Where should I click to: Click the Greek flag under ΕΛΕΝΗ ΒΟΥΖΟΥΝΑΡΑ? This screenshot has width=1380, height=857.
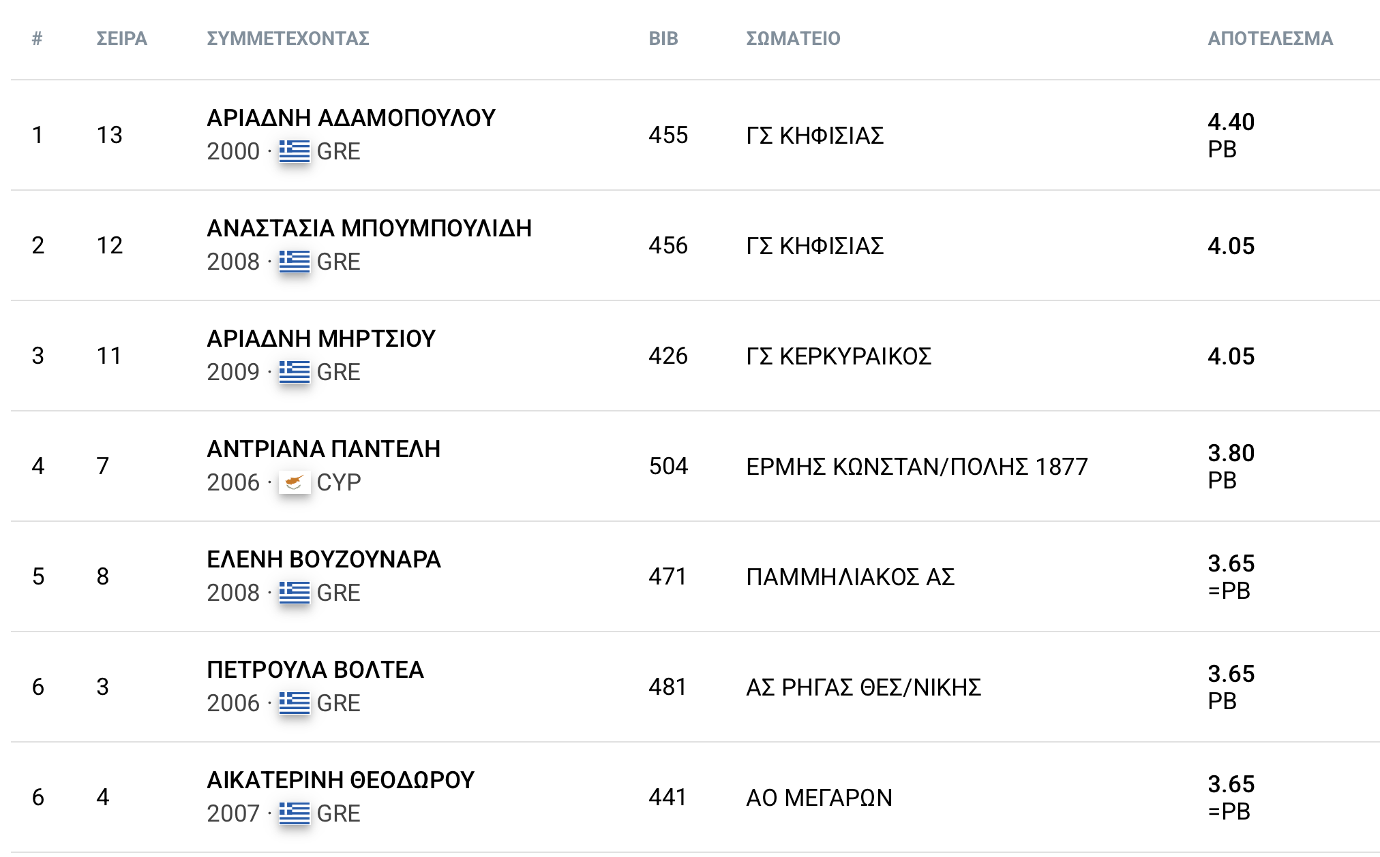pyautogui.click(x=295, y=593)
